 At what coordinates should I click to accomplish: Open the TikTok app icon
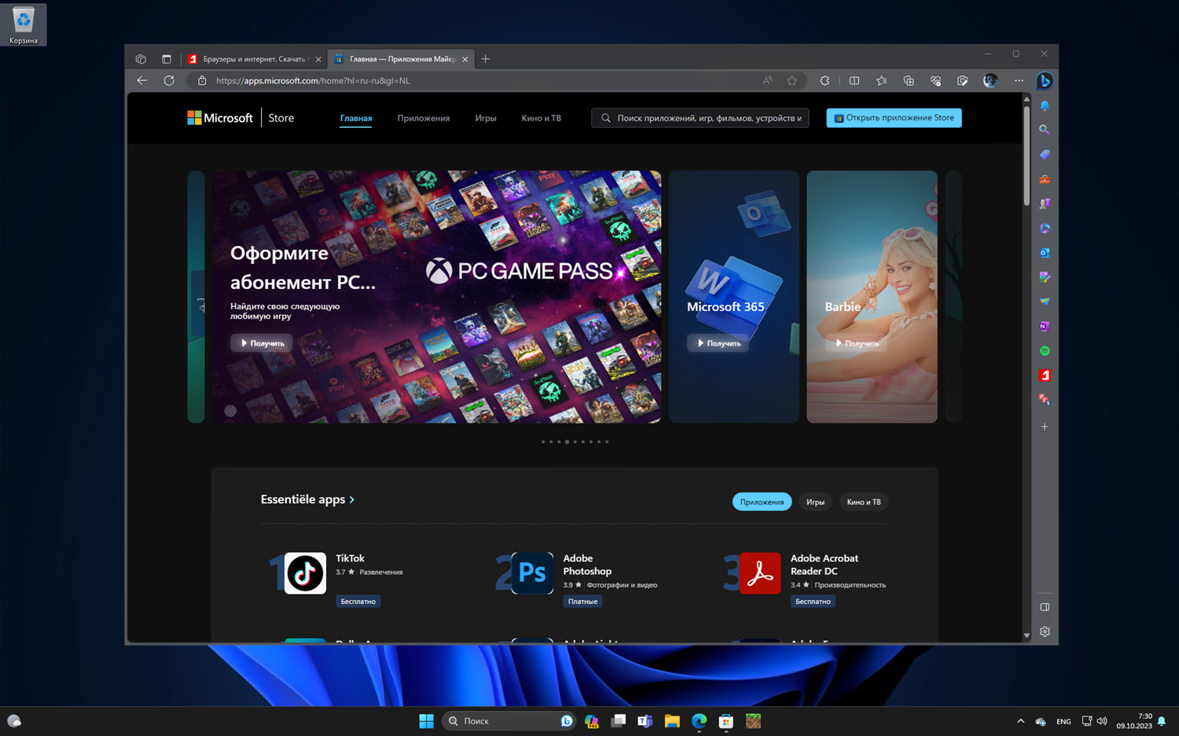point(305,573)
